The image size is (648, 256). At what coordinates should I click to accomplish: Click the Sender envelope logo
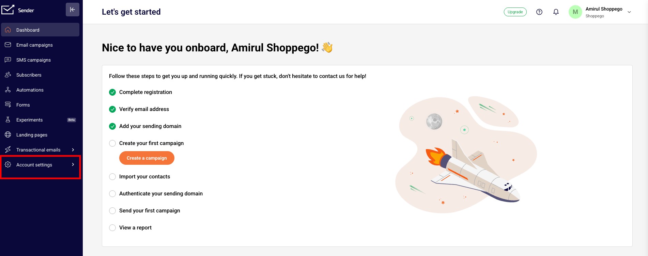click(x=7, y=10)
